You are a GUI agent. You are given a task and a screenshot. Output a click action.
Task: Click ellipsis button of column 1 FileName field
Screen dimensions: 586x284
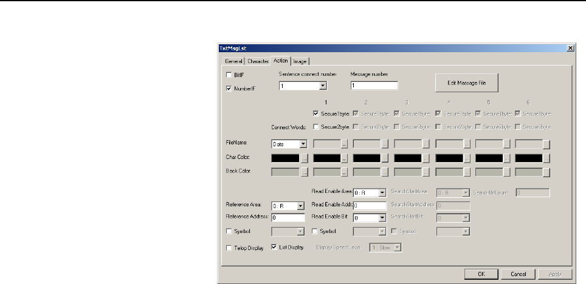pyautogui.click(x=344, y=144)
